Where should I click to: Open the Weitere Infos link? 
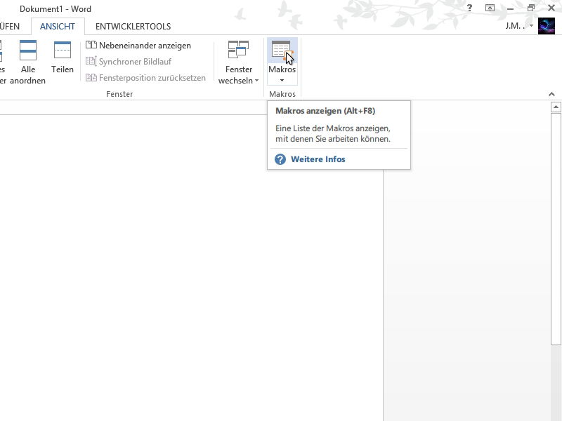click(318, 159)
